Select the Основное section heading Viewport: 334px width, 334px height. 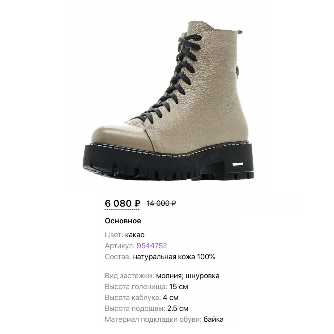click(x=123, y=221)
